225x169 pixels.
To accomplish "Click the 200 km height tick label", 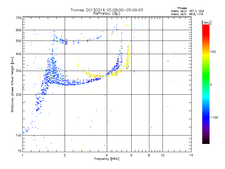I will pyautogui.click(x=19, y=95).
